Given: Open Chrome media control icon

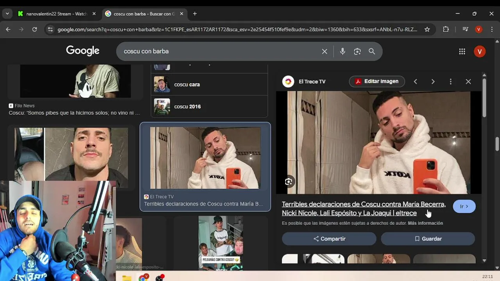Looking at the screenshot, I should 465,29.
